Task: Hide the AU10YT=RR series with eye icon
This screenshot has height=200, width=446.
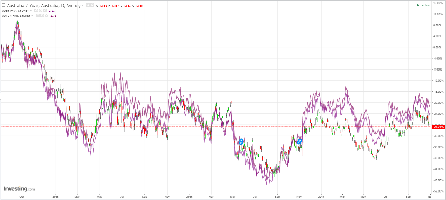Action: [x=38, y=15]
